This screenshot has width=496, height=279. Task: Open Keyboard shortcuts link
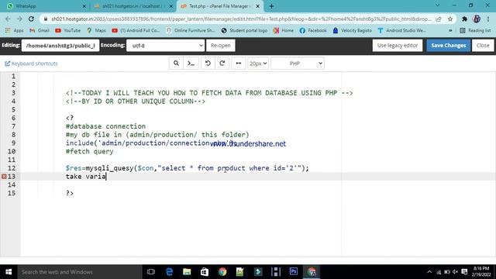click(x=31, y=64)
